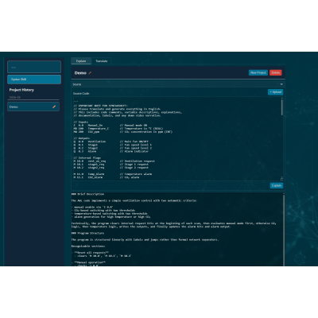Click the textarea resize handle in the source code box
This screenshot has height=318, width=318.
tap(281, 179)
